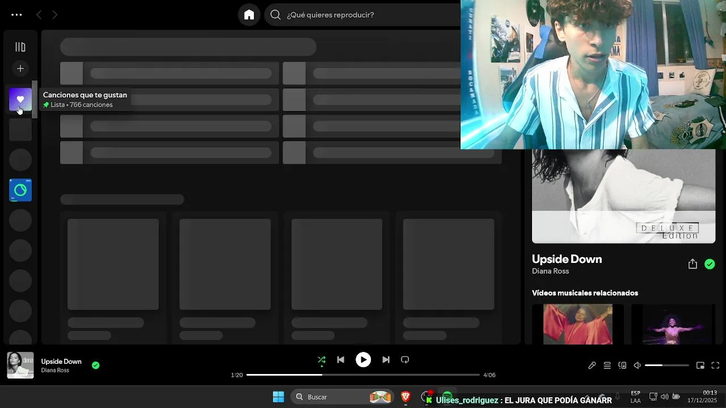Image resolution: width=726 pixels, height=408 pixels.
Task: Click 'Vídeos musicales relacionados' heading
Action: (585, 293)
